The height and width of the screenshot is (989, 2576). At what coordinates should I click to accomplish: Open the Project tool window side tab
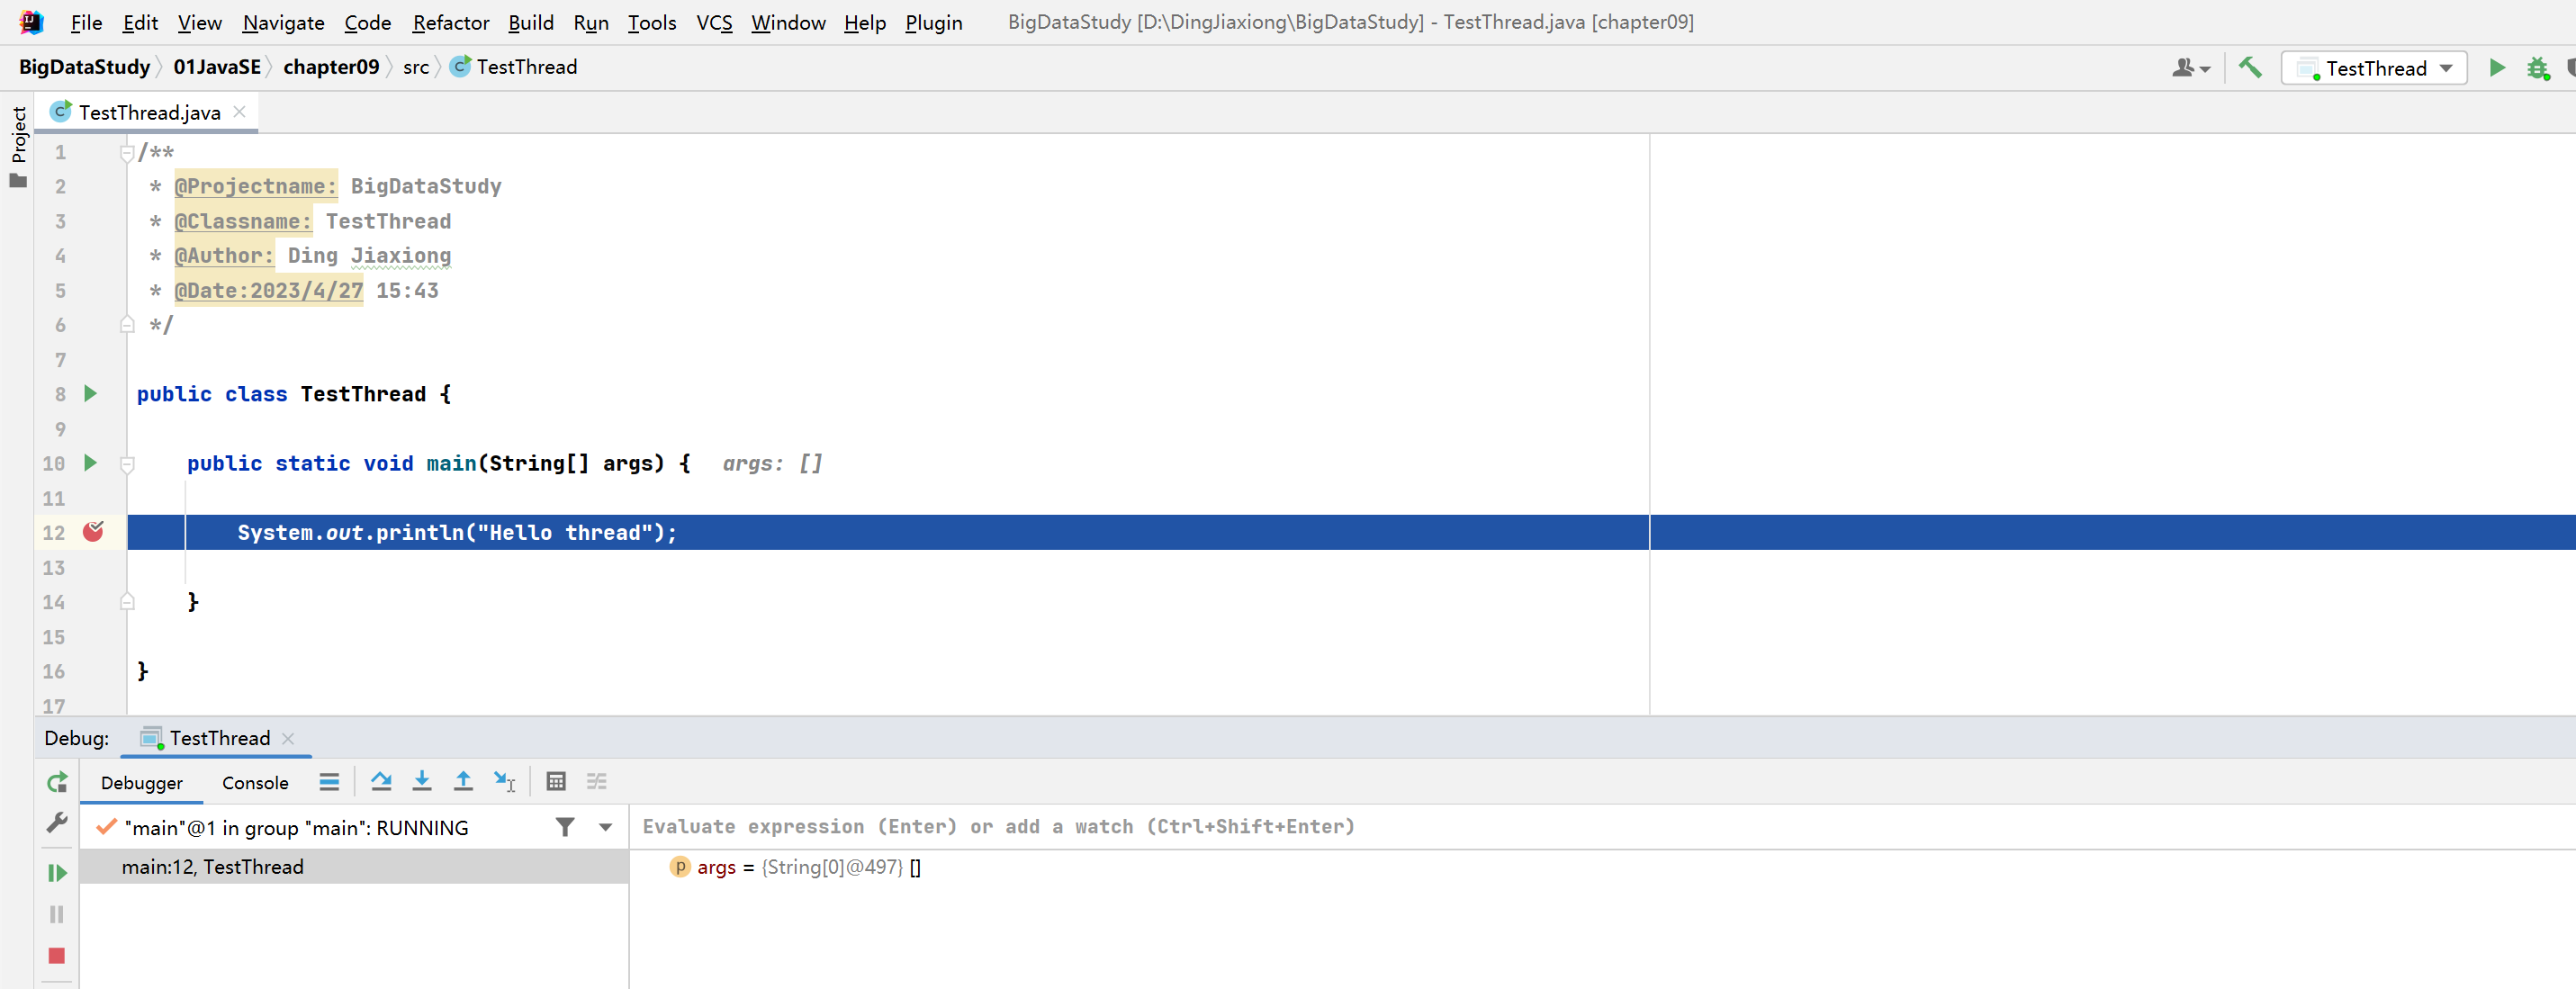[x=18, y=134]
